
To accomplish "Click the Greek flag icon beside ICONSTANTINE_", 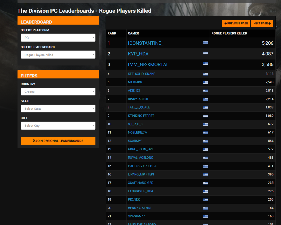I will tap(205, 42).
